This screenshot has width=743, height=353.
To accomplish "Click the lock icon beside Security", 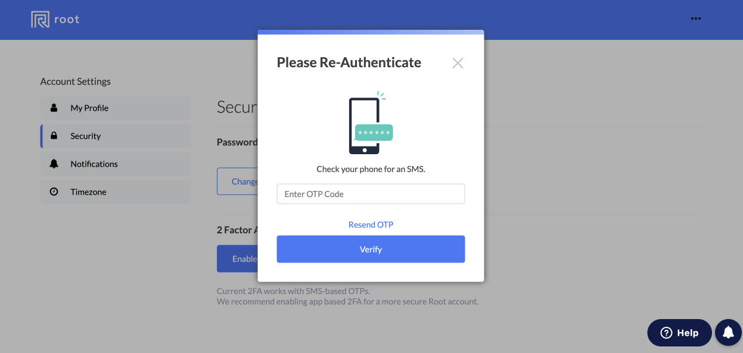I will (54, 136).
